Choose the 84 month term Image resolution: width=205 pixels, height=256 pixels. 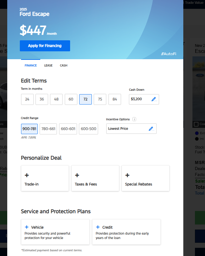[x=115, y=99]
